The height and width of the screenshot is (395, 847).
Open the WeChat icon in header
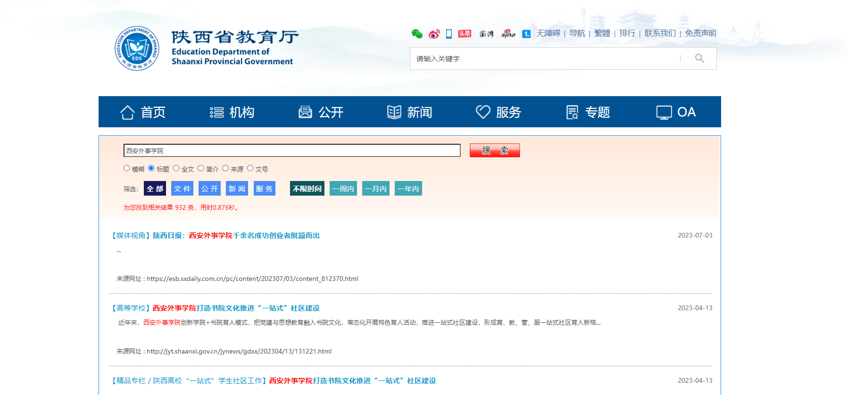click(x=417, y=33)
